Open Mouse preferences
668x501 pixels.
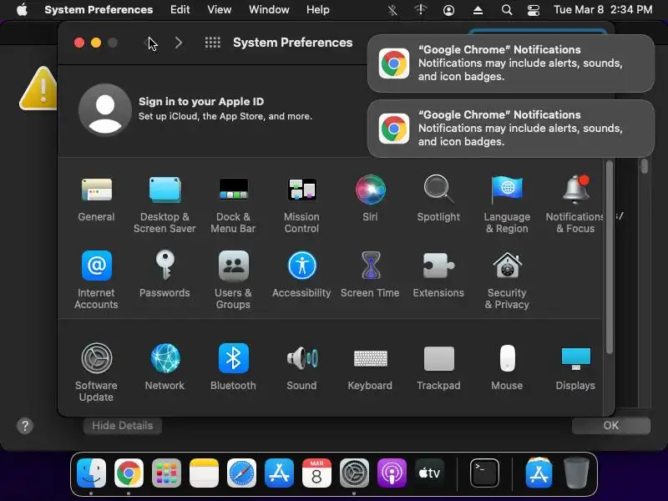[507, 367]
